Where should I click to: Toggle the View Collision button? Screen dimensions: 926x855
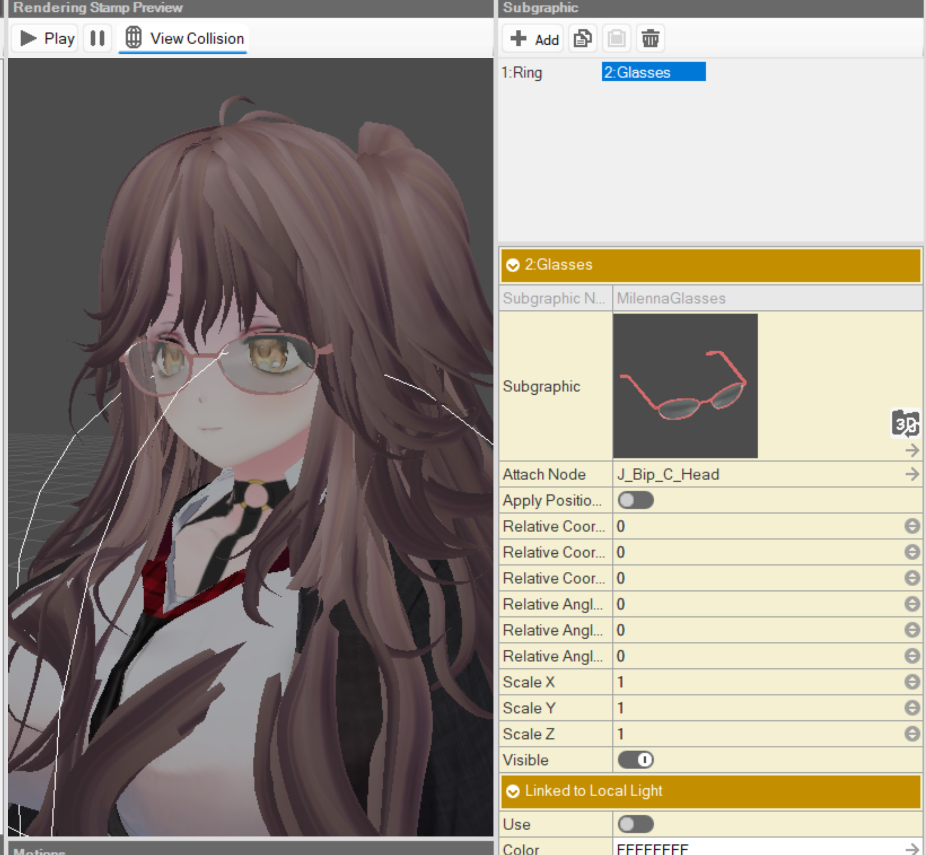coord(184,38)
